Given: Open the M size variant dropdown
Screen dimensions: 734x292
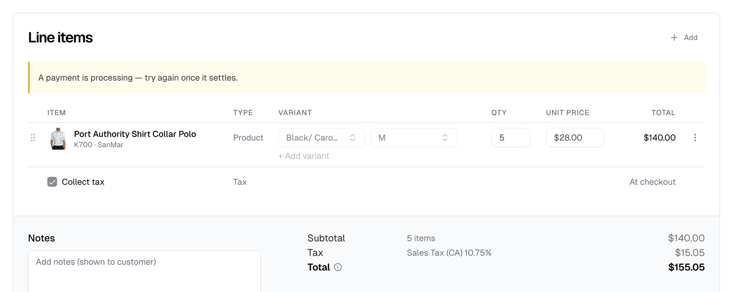Looking at the screenshot, I should tap(414, 137).
